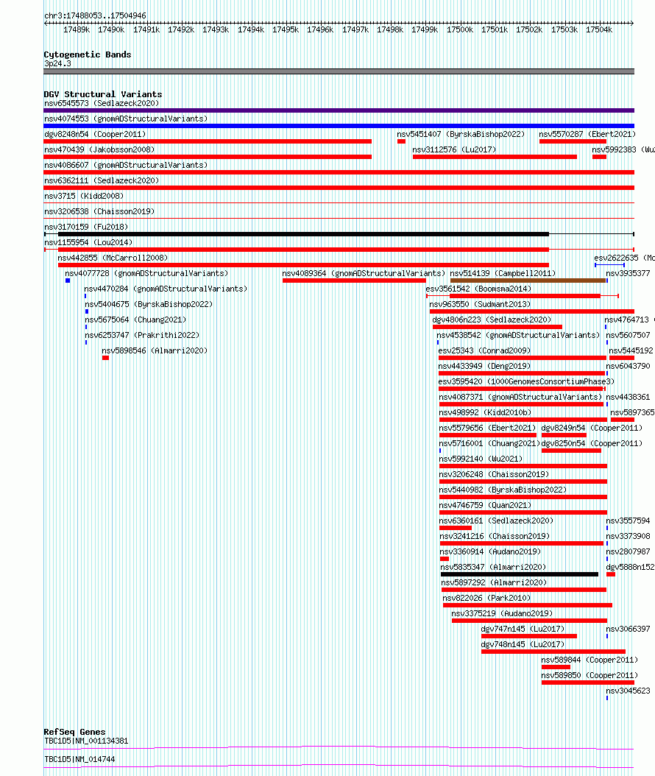The image size is (655, 776).
Task: Select esv3595420 (1000GenomesConsortiumPhase3) label
Action: click(526, 381)
